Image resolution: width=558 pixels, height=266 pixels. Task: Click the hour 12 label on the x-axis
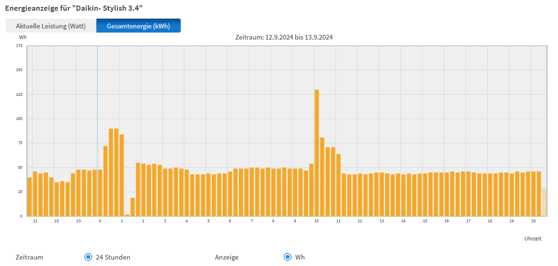pos(360,221)
